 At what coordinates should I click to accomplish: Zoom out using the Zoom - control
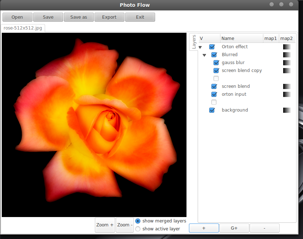124,225
